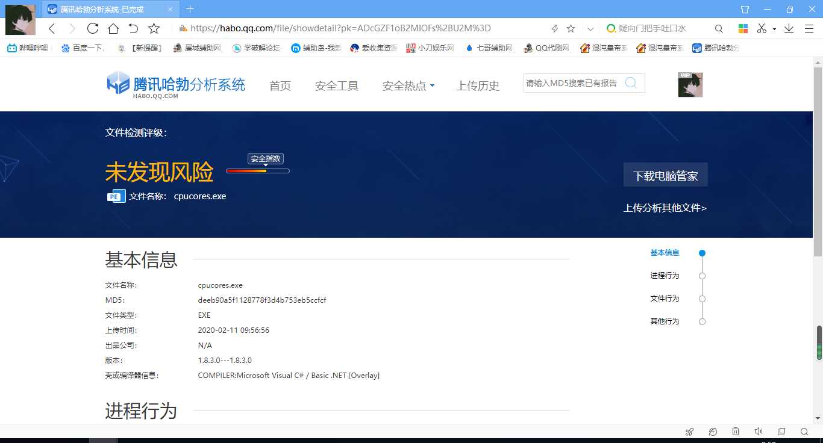
Task: Open the 【新提醒】 bookmark
Action: (141, 48)
